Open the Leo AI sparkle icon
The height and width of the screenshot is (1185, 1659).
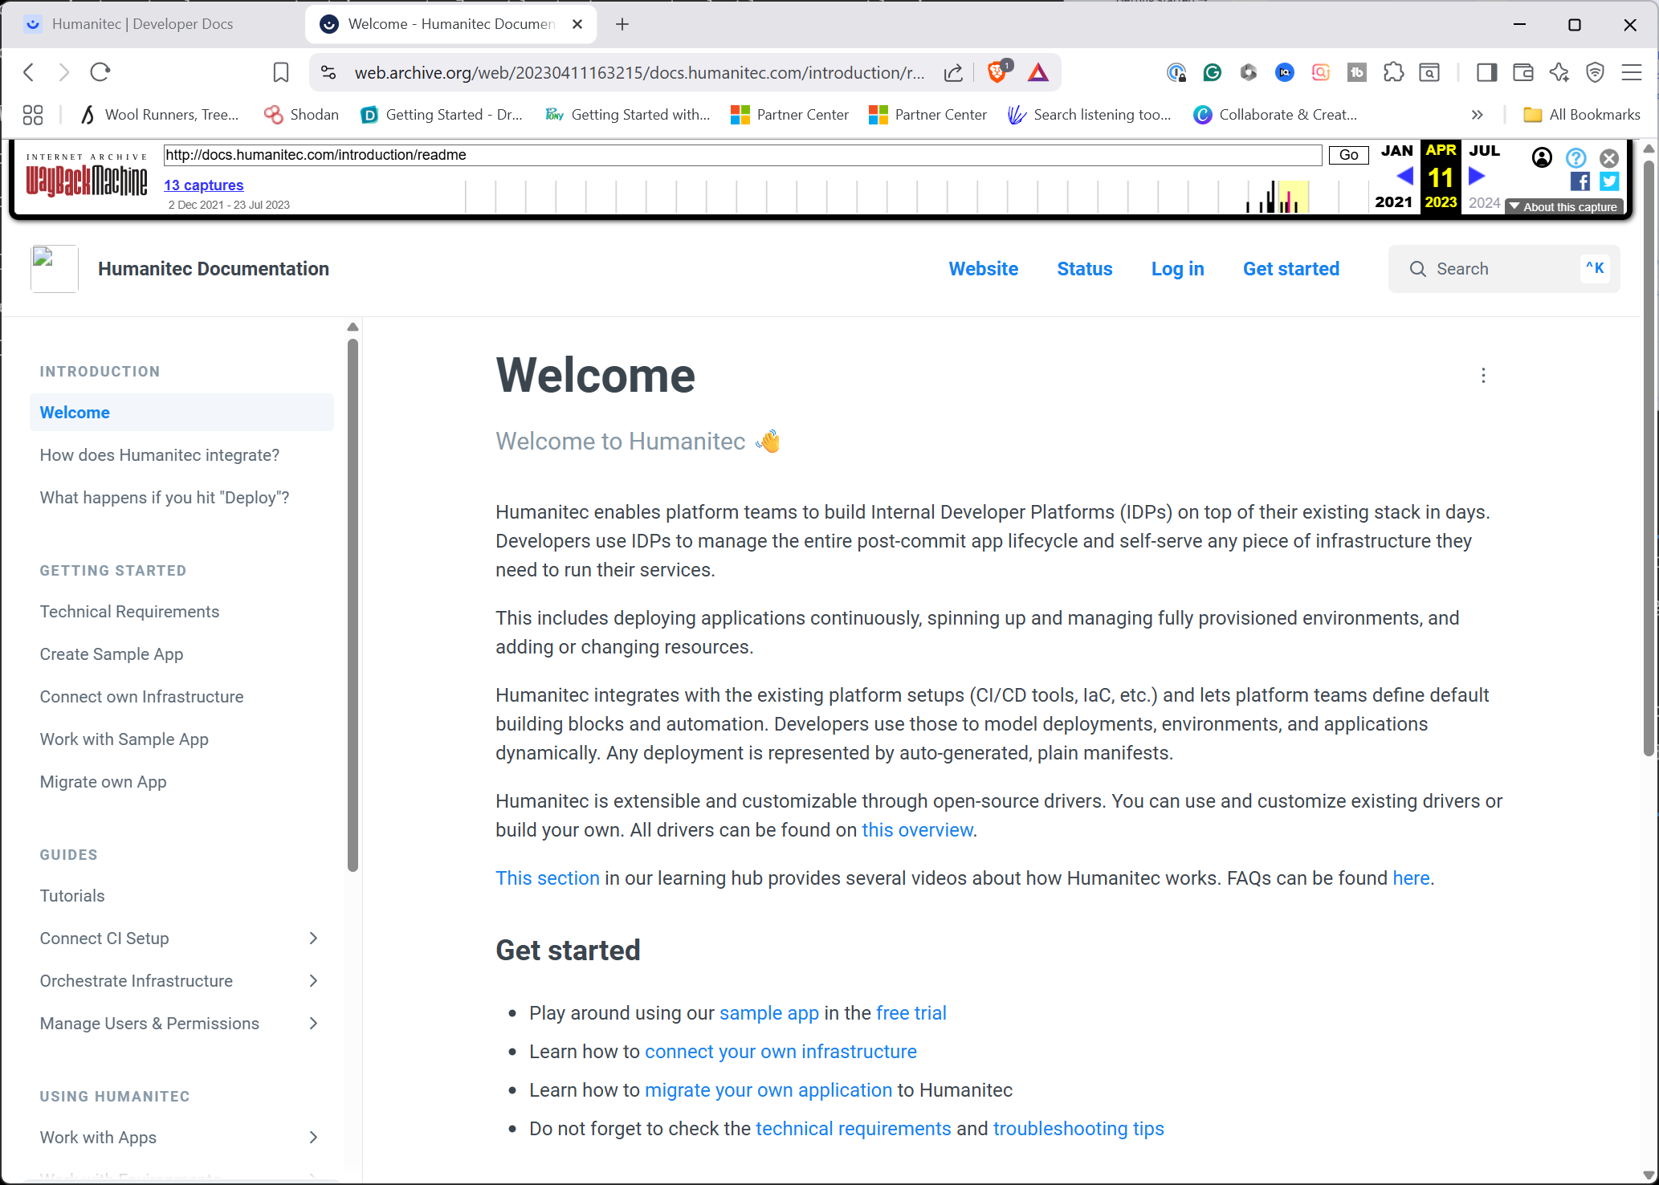tap(1559, 72)
